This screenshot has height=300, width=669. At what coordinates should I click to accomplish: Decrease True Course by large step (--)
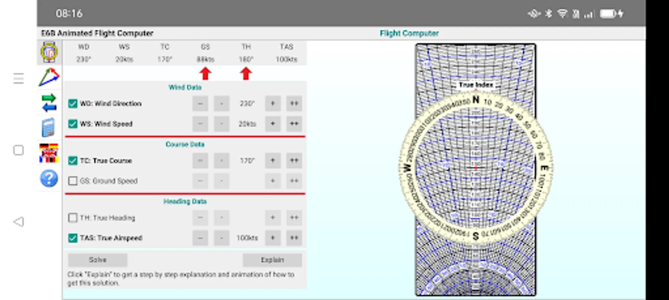[200, 161]
